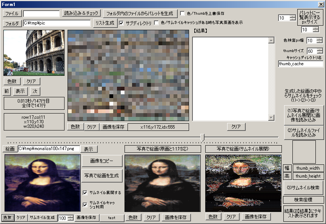This screenshot has width=326, height=224.
Task: Enable 色/Thumbを上書保存 checkbox
Action: (183, 13)
